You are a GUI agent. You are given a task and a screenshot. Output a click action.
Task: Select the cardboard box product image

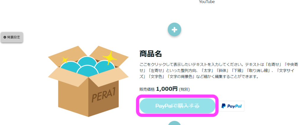pos(88,81)
